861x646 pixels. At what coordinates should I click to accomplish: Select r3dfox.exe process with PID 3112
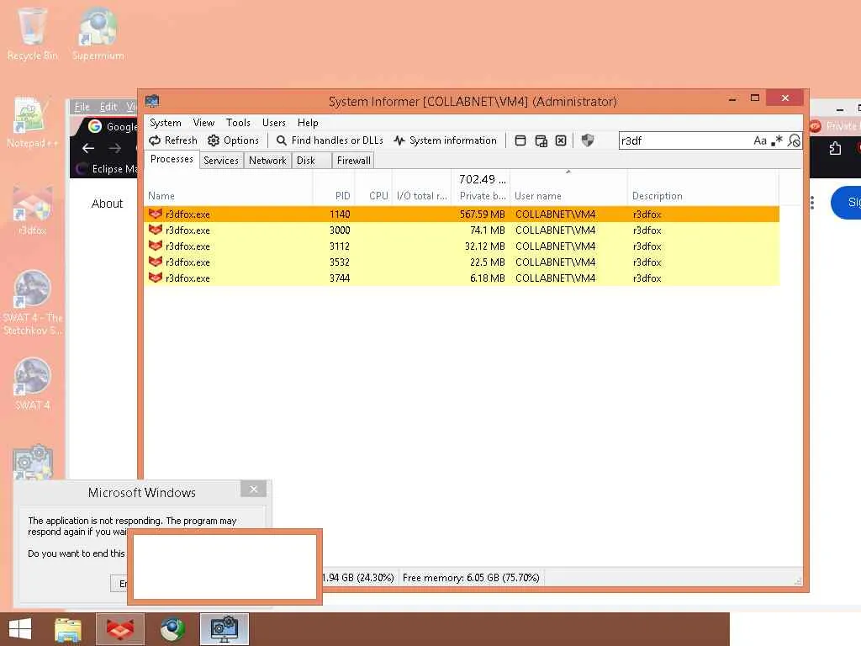(462, 246)
